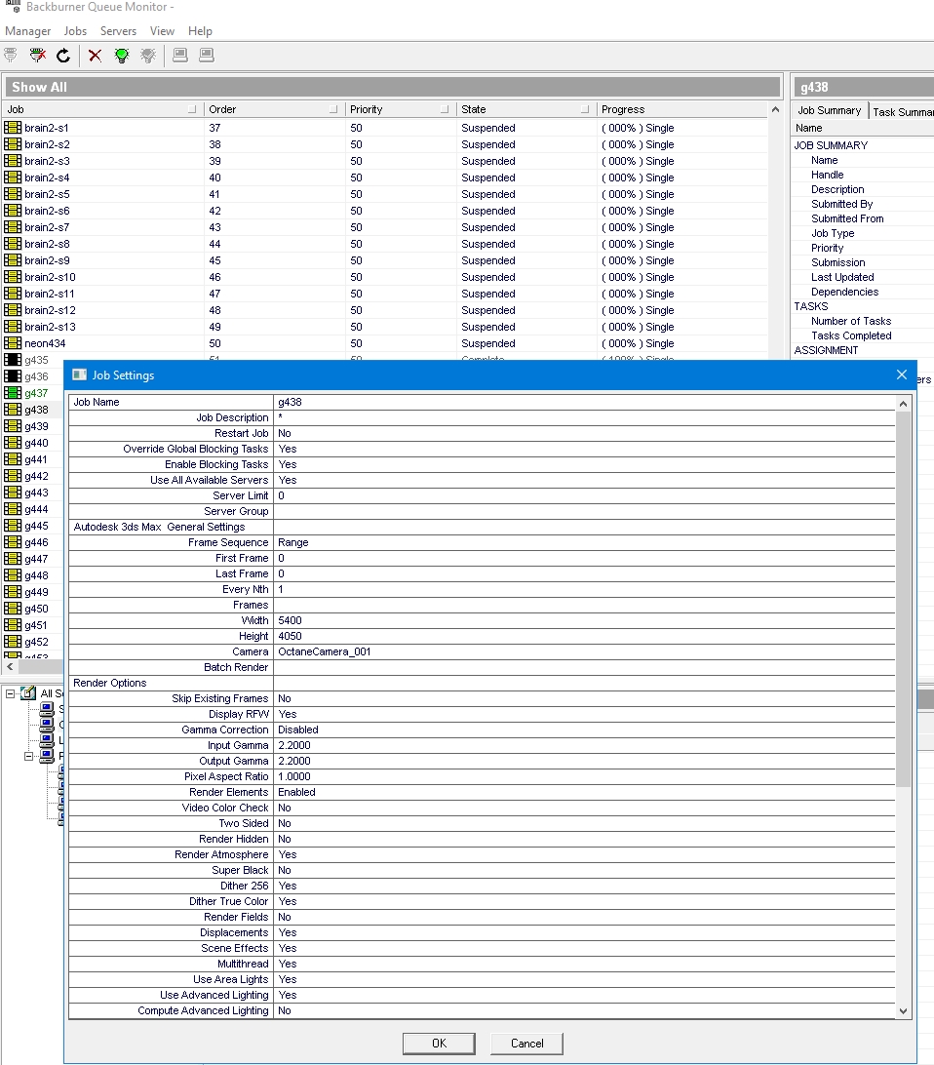This screenshot has width=934, height=1065.
Task: Click the Job Name field g438
Action: coord(584,402)
